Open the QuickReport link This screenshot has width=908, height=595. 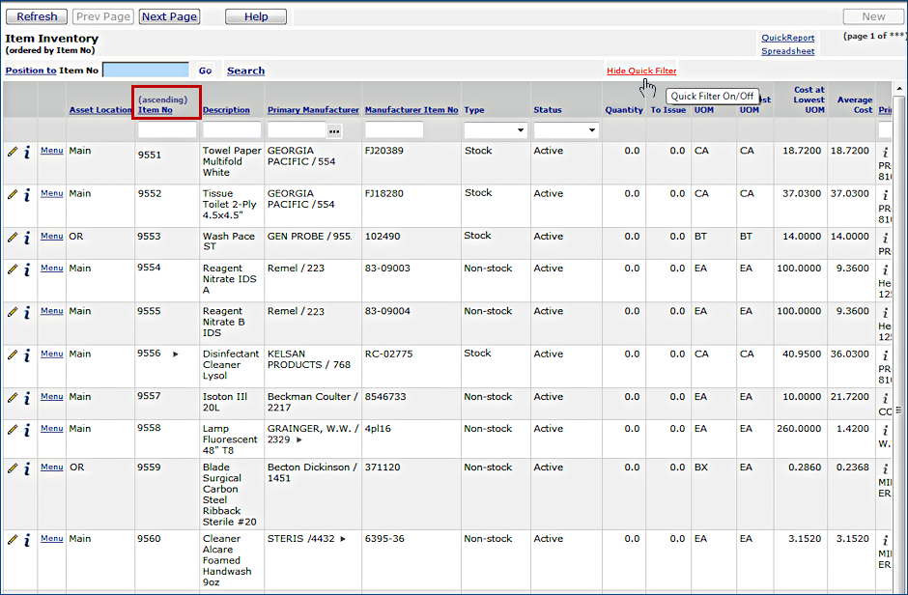tap(787, 38)
